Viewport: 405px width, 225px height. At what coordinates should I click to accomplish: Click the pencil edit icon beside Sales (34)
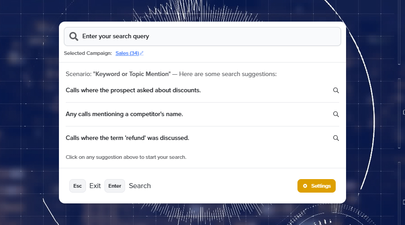142,53
